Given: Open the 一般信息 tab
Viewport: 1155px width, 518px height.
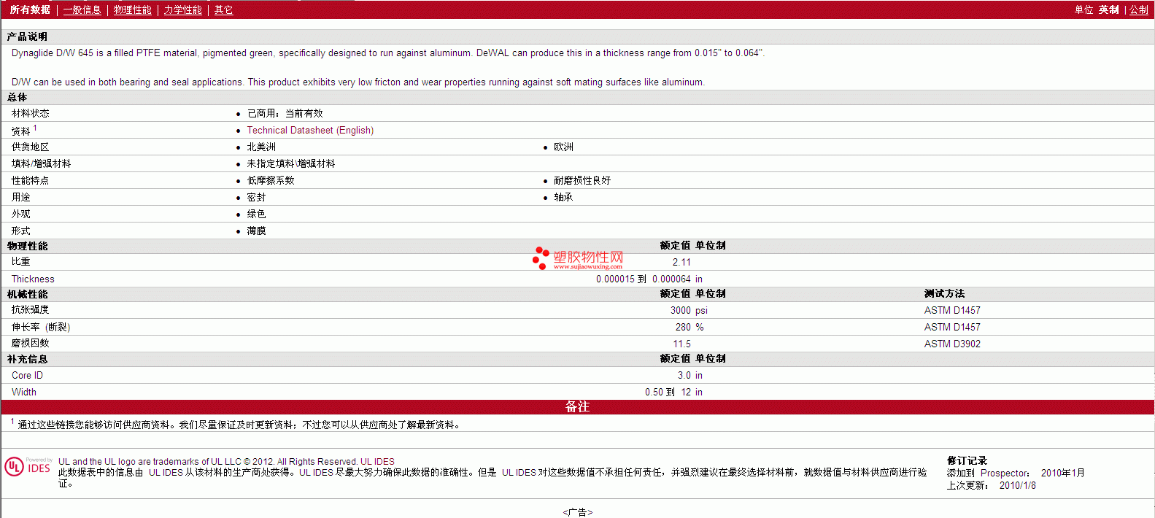Looking at the screenshot, I should tap(82, 9).
